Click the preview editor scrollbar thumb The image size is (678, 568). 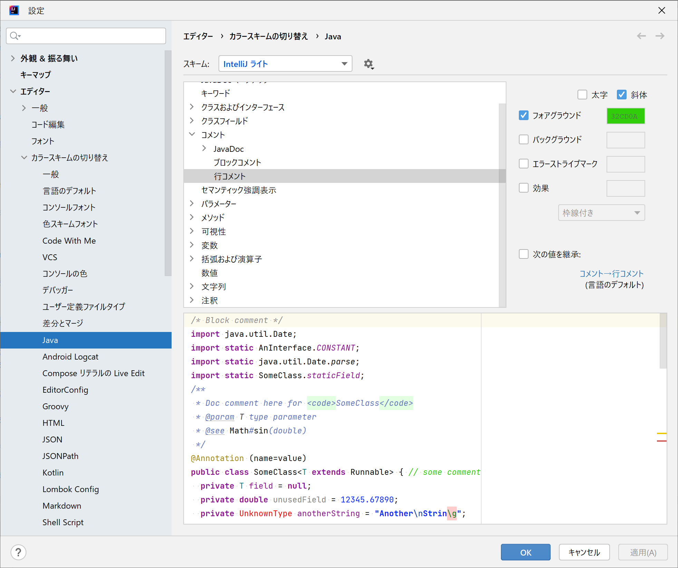(x=663, y=340)
